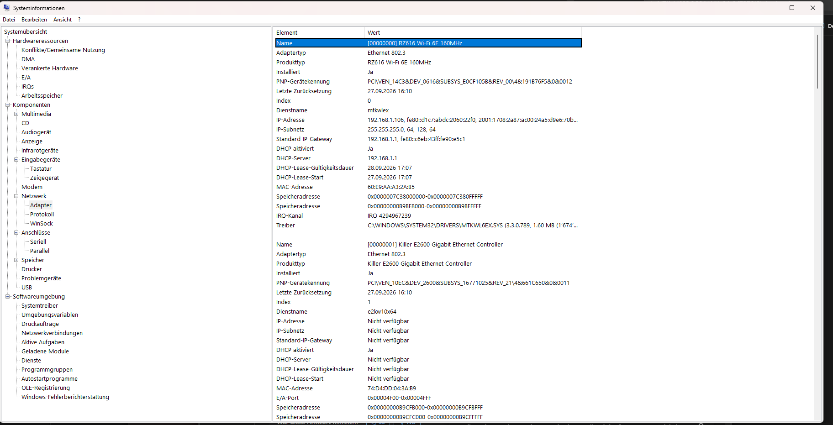
Task: Open the ? help menu
Action: pyautogui.click(x=79, y=20)
